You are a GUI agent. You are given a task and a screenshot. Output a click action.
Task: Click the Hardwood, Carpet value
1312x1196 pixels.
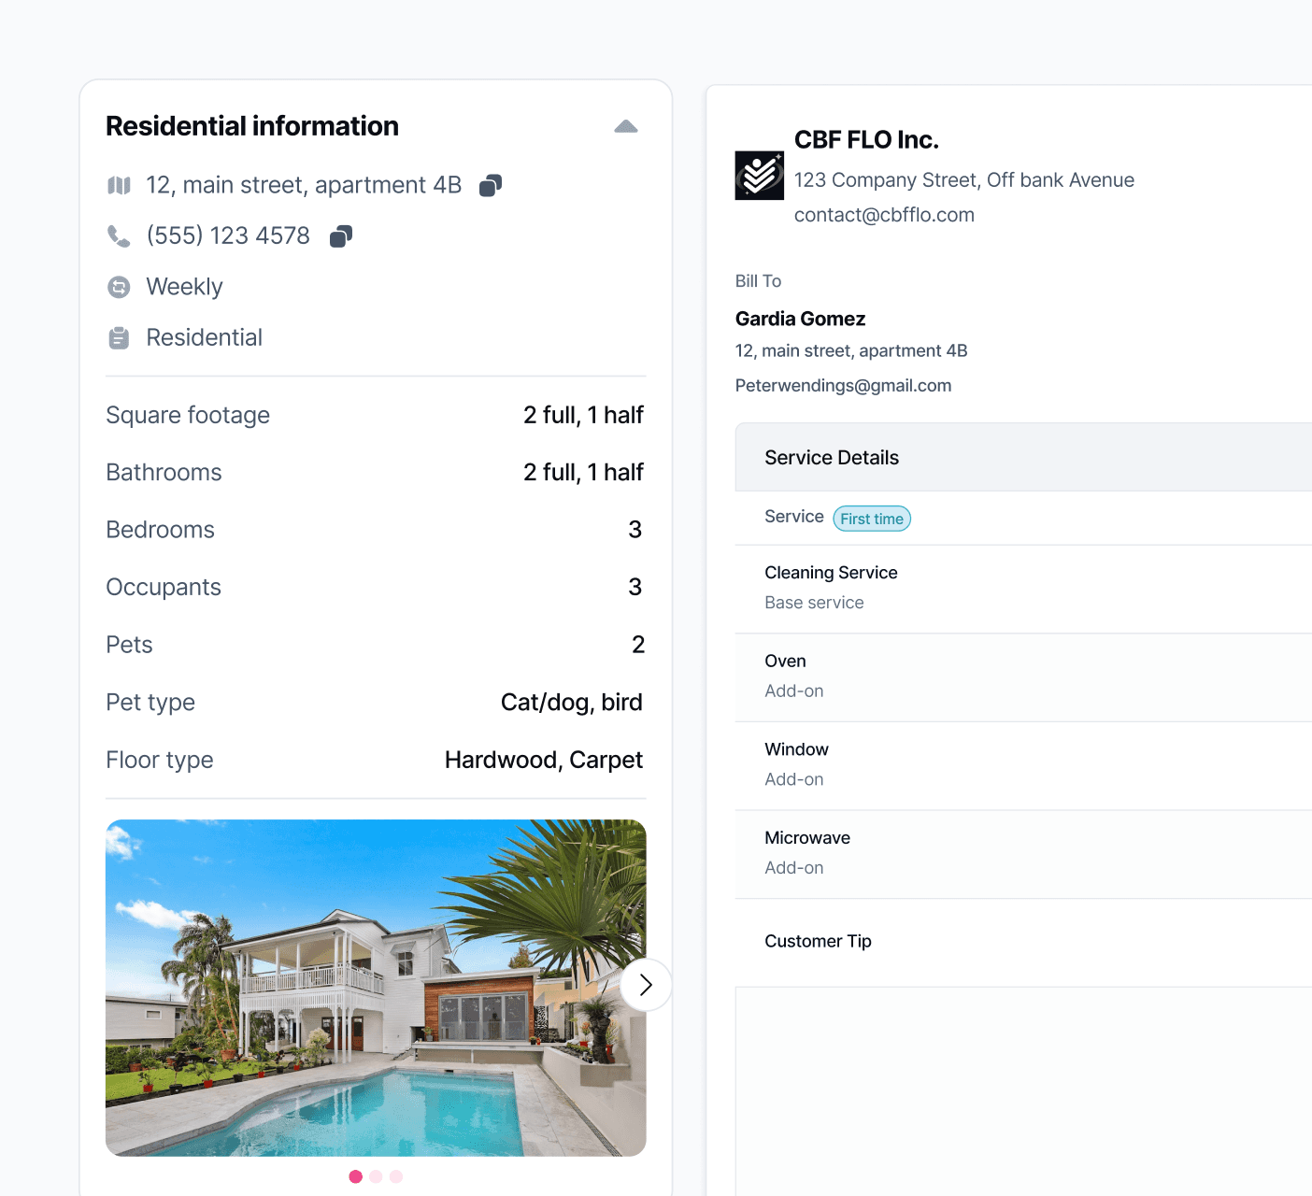(544, 761)
